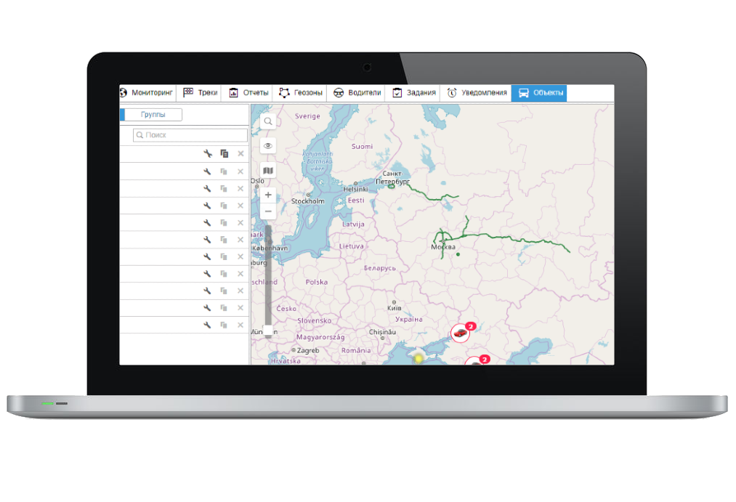The image size is (736, 502).
Task: Click the Lietuva label on the map
Action: (x=351, y=246)
